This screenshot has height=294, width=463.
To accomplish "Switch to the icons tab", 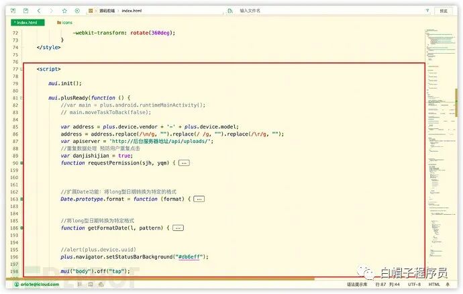I will [x=64, y=22].
